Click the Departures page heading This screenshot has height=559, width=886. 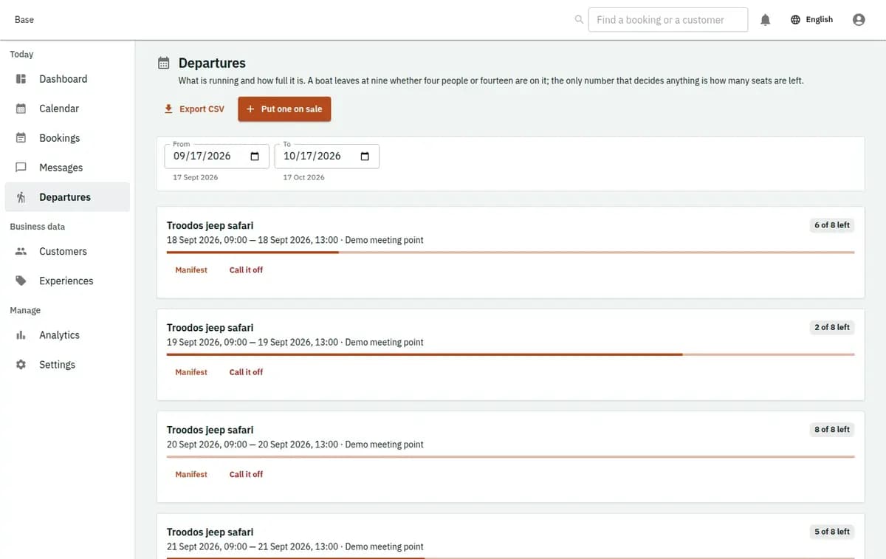[x=212, y=64]
